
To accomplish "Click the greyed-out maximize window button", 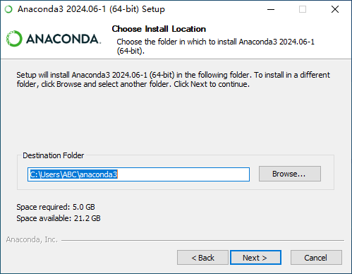I will [x=303, y=9].
